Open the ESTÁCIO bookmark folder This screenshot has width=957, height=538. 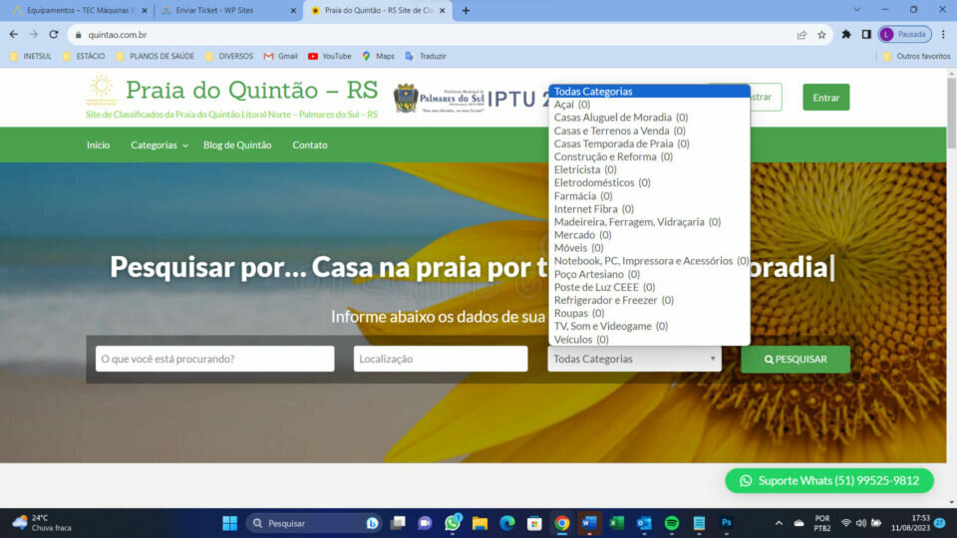[84, 56]
